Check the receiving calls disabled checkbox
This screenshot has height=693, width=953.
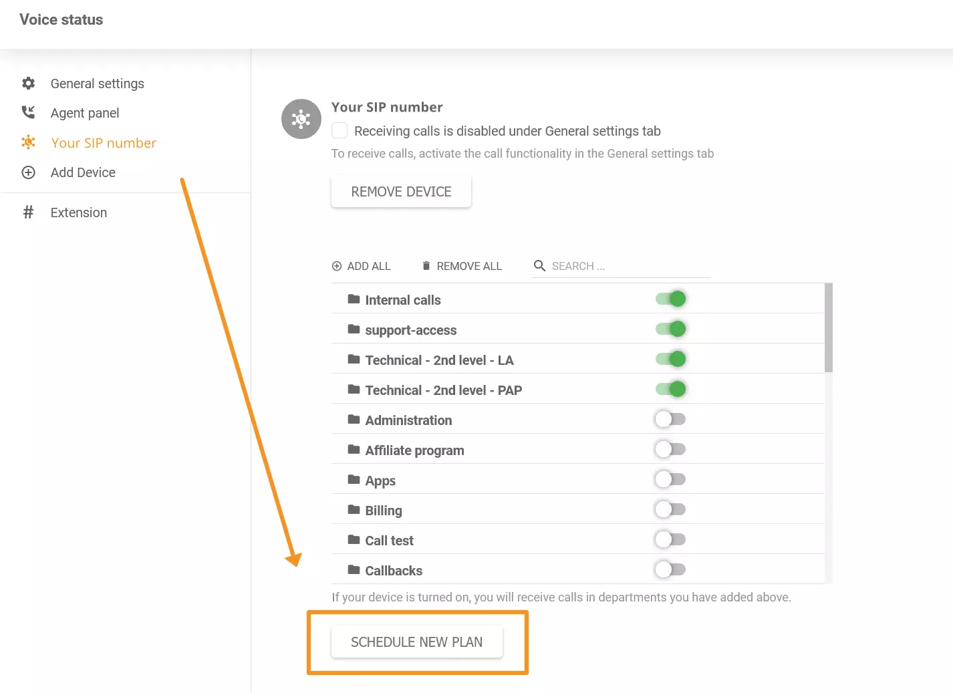[339, 130]
